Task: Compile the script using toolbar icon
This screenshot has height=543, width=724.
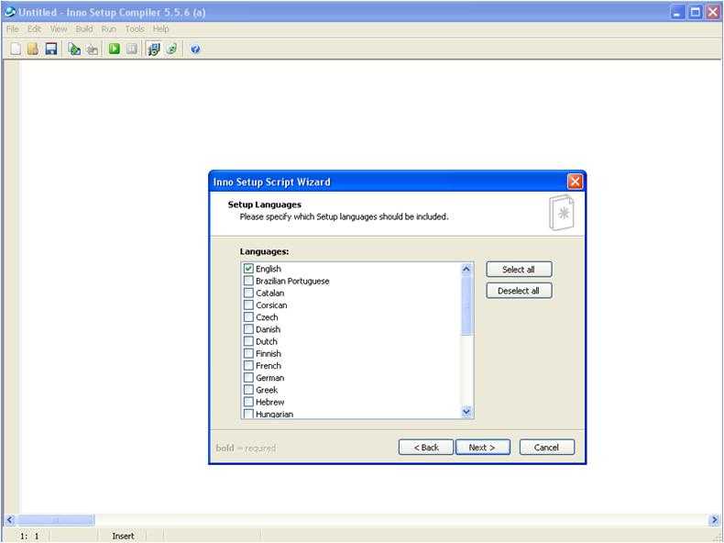Action: point(74,49)
